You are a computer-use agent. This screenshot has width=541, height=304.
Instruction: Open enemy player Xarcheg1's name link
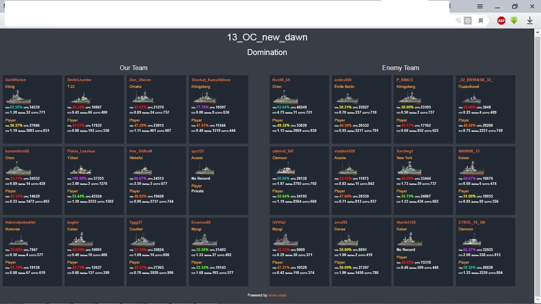click(405, 151)
